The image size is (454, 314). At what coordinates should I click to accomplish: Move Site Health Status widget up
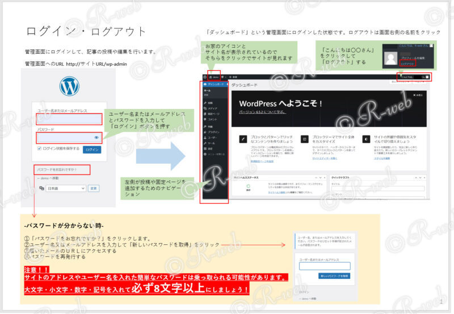point(316,177)
